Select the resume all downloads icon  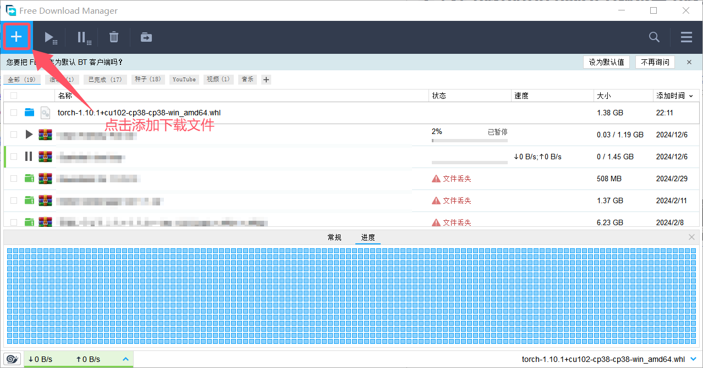coord(50,37)
